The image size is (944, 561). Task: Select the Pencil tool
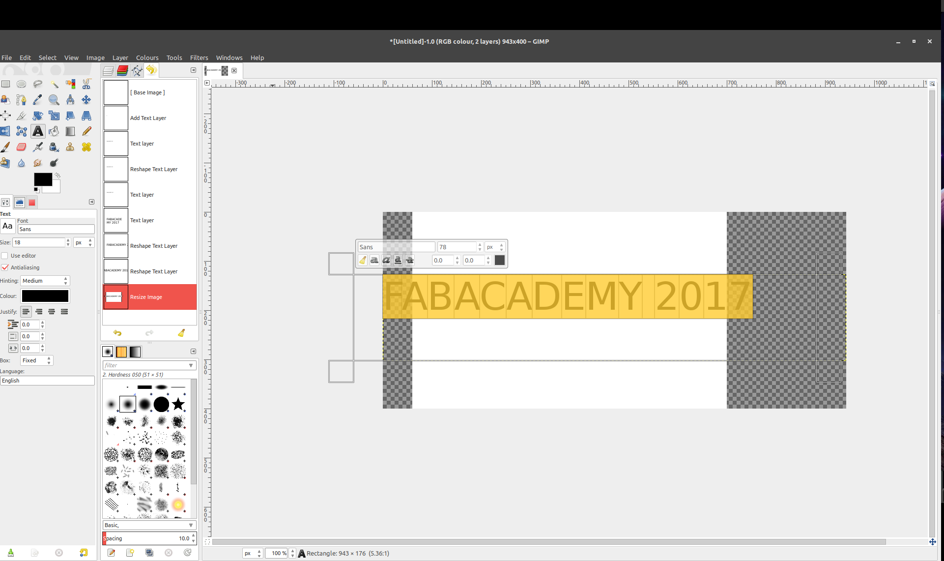(x=86, y=131)
